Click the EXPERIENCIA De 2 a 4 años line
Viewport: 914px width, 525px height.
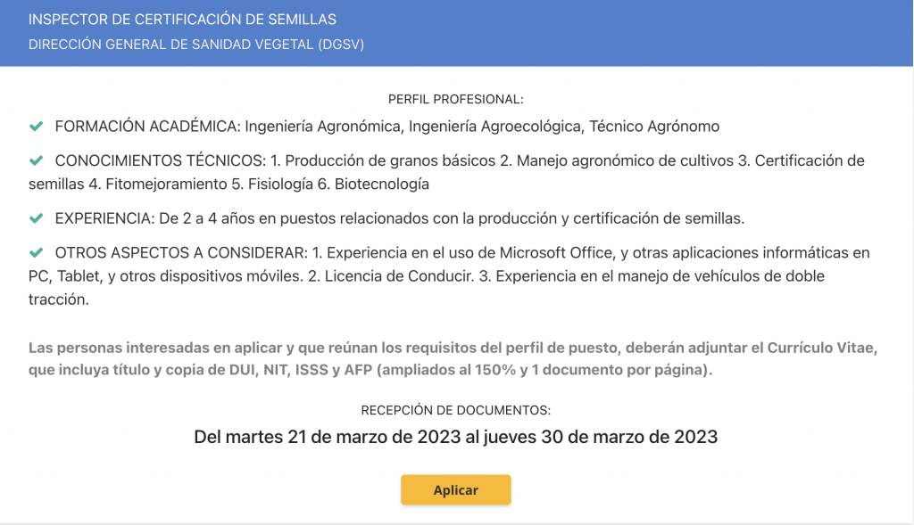coord(400,218)
